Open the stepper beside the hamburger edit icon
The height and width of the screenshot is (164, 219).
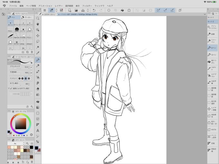click(56, 10)
